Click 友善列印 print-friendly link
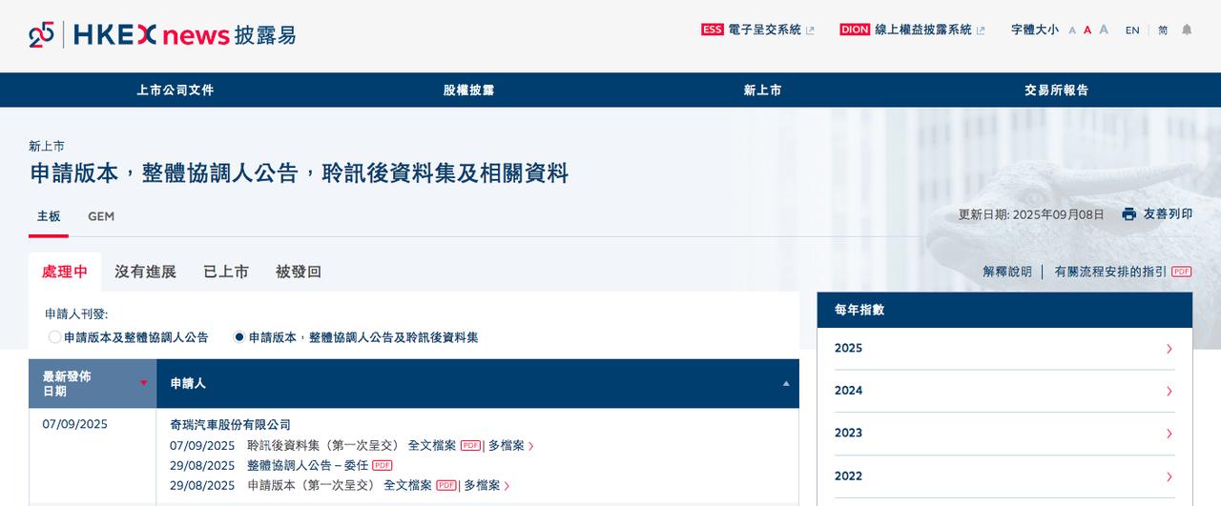 point(1168,214)
